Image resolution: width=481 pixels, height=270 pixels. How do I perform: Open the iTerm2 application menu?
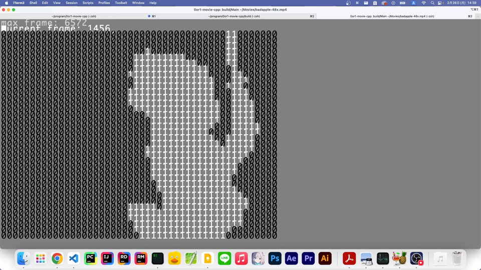coord(19,3)
